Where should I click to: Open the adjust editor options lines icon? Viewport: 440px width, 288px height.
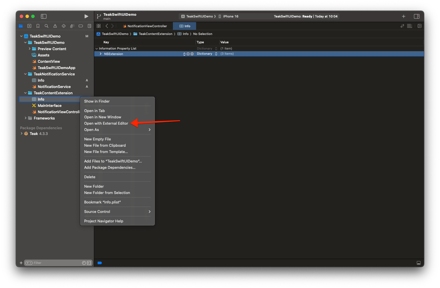(x=410, y=26)
